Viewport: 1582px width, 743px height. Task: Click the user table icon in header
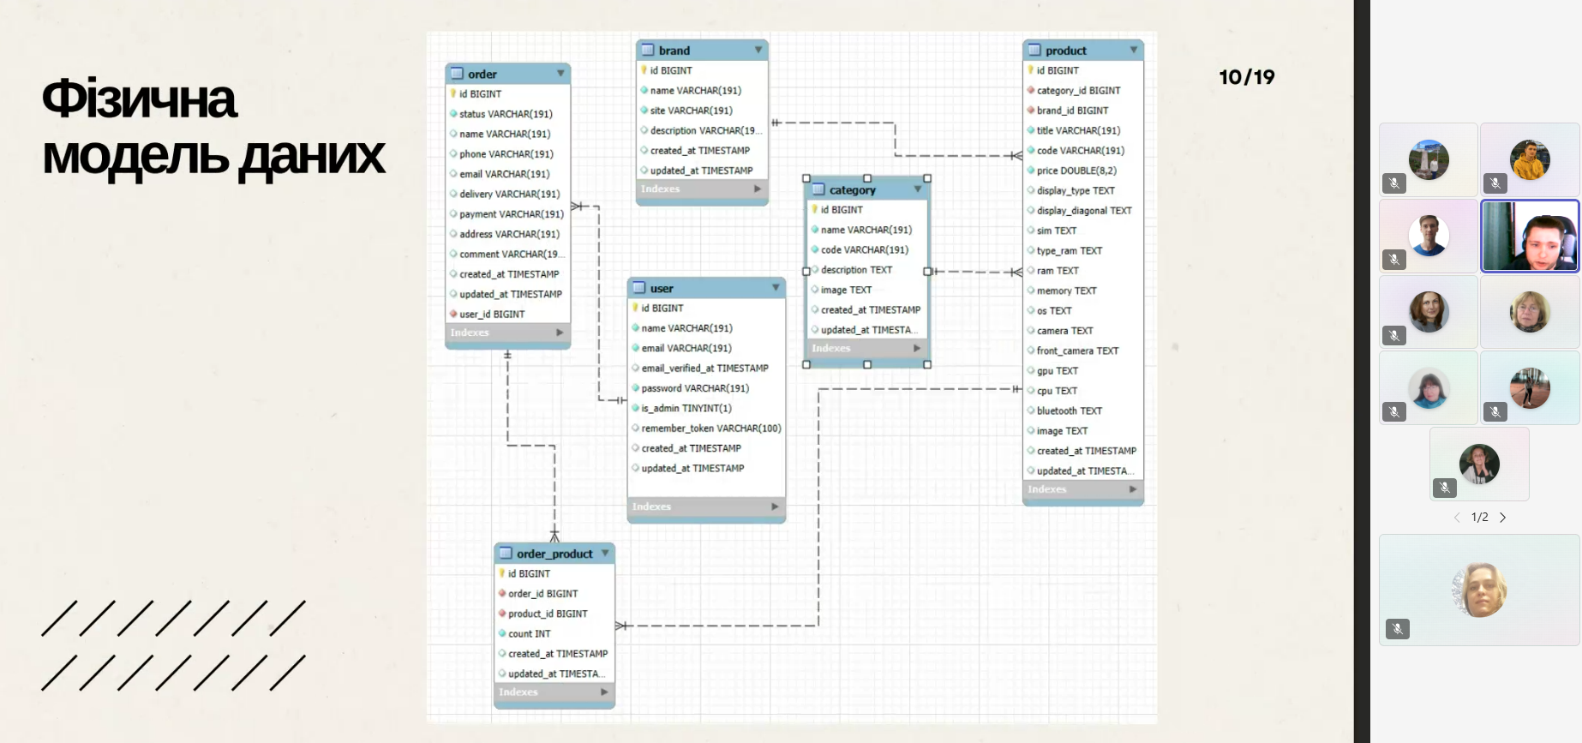click(639, 288)
